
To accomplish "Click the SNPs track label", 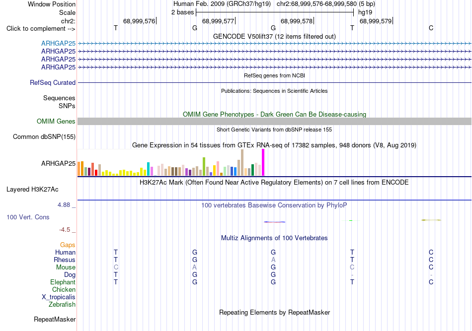I will coord(67,106).
